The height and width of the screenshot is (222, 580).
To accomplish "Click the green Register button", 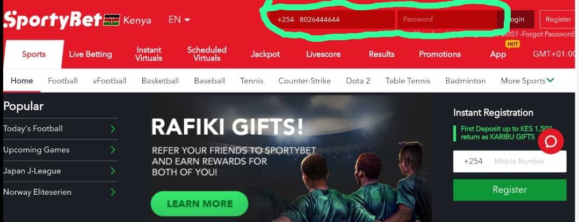I will click(510, 190).
